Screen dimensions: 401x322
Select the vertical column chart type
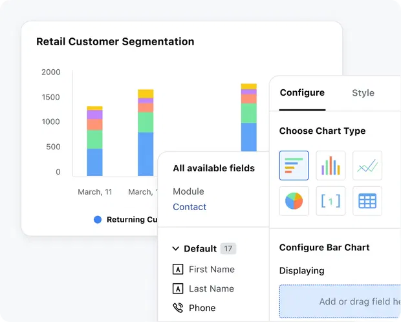pyautogui.click(x=331, y=166)
